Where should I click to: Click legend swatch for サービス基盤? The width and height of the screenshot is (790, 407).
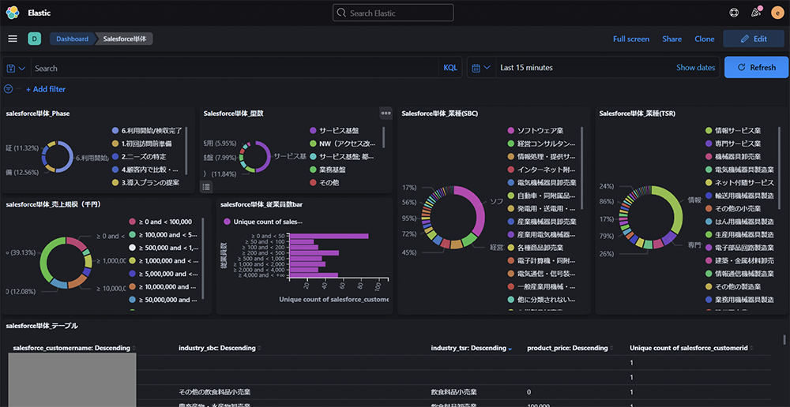[x=313, y=130]
